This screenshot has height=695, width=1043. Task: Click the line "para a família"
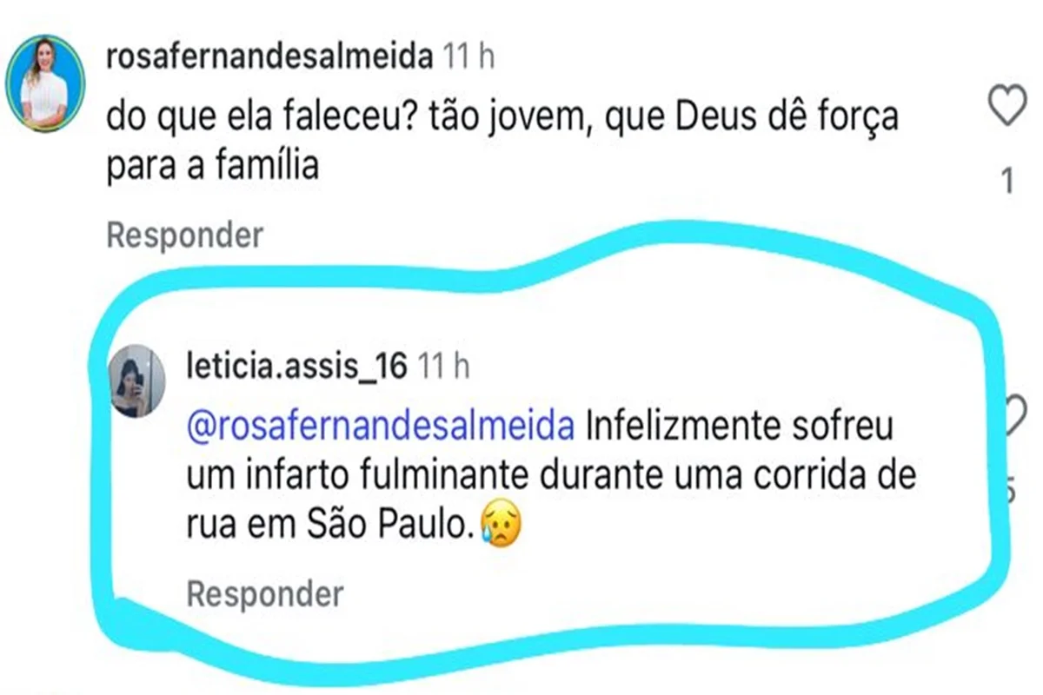[213, 165]
